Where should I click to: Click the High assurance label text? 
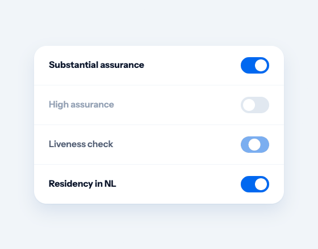point(81,105)
